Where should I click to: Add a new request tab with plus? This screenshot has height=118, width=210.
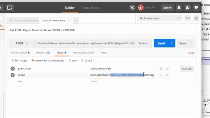point(76,21)
